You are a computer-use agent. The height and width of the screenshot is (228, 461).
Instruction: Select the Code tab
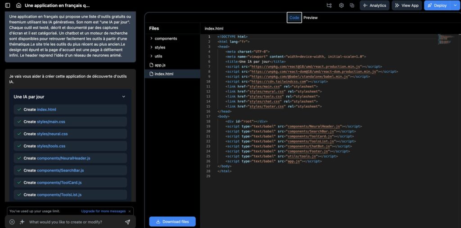[294, 18]
